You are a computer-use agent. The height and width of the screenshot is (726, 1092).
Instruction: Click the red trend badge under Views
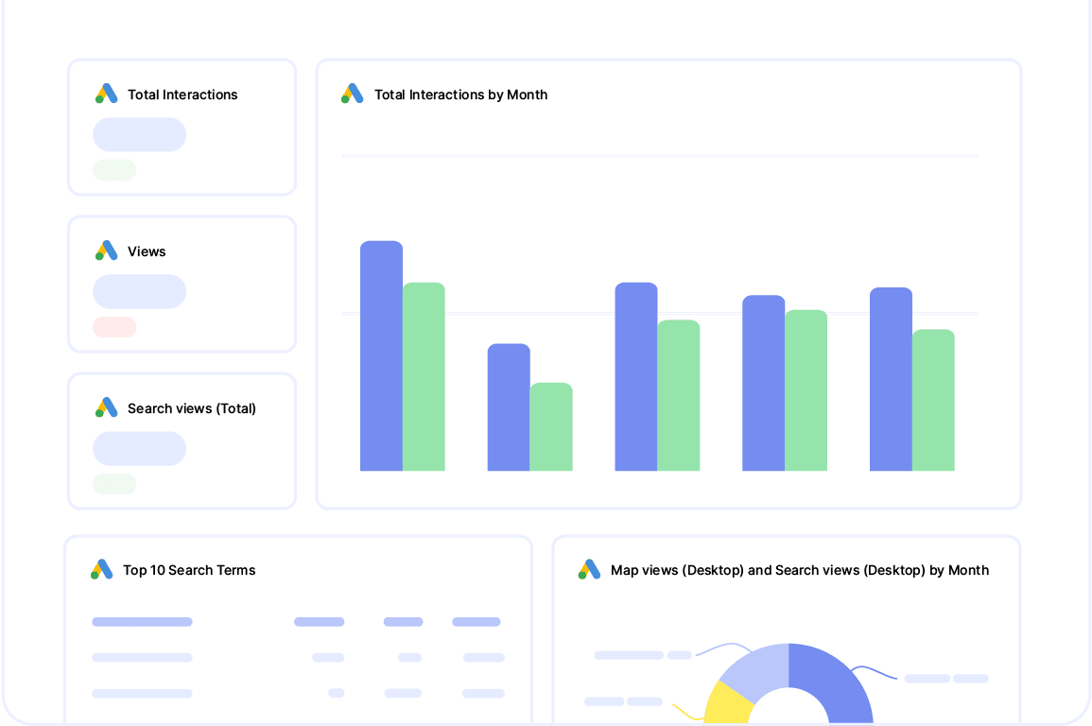(114, 327)
